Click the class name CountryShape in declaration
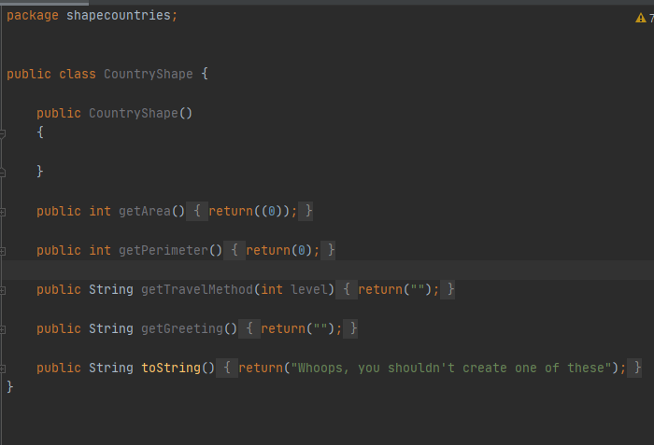Screen dimensions: 654x445 point(148,75)
